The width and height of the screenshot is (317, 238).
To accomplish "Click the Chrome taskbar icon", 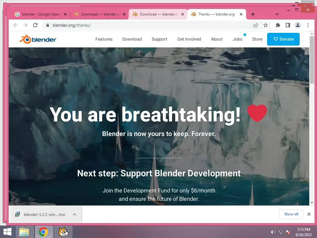I will [x=43, y=232].
